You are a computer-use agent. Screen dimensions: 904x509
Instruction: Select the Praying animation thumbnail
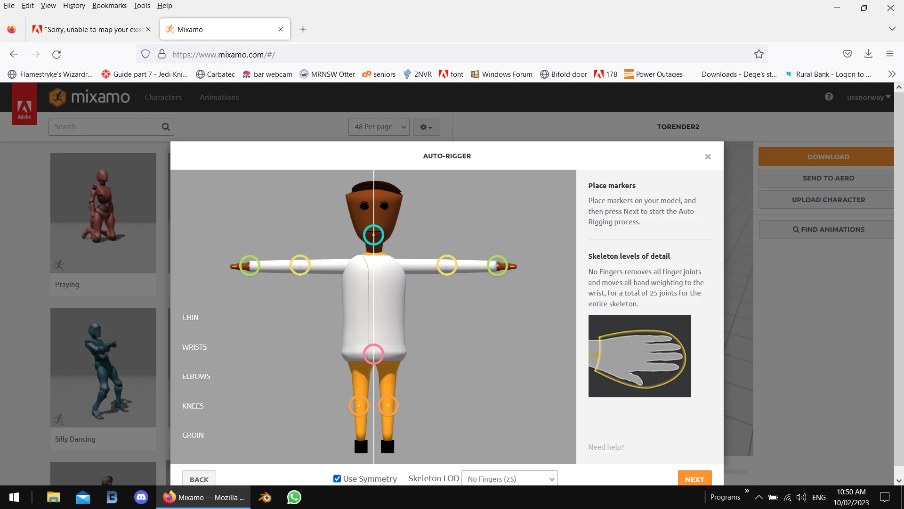click(x=103, y=213)
